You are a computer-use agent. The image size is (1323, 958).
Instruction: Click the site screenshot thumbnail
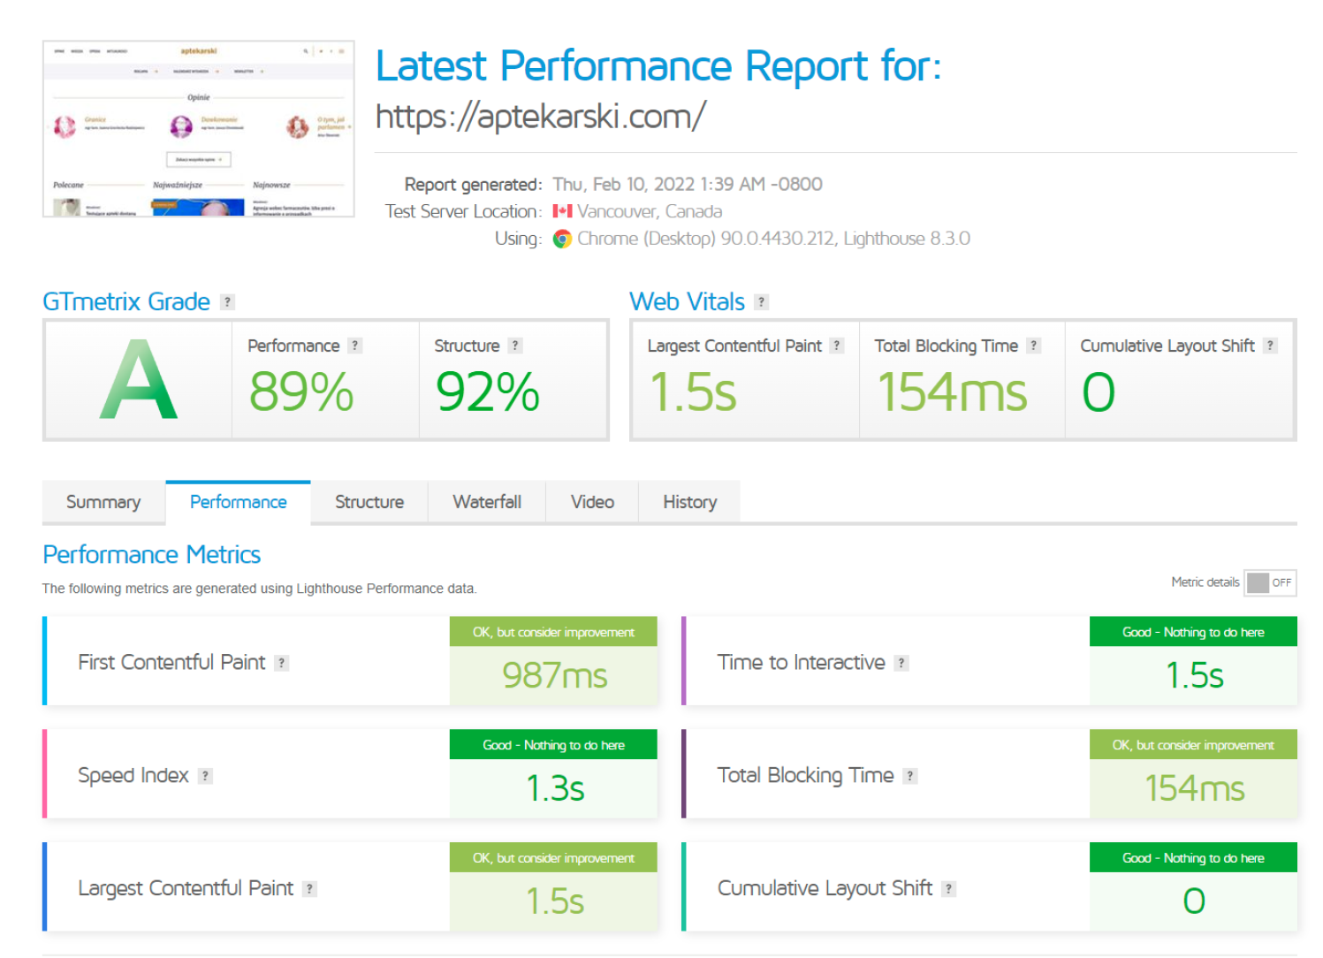[x=199, y=128]
